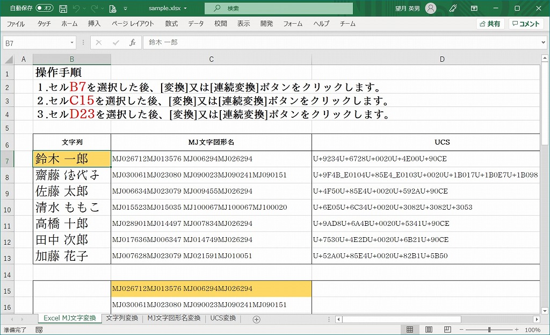The height and width of the screenshot is (335, 550).
Task: Click the Redo arrow icon
Action: click(95, 8)
